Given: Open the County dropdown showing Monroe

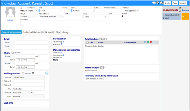Looking at the screenshot, I should tap(28, 97).
